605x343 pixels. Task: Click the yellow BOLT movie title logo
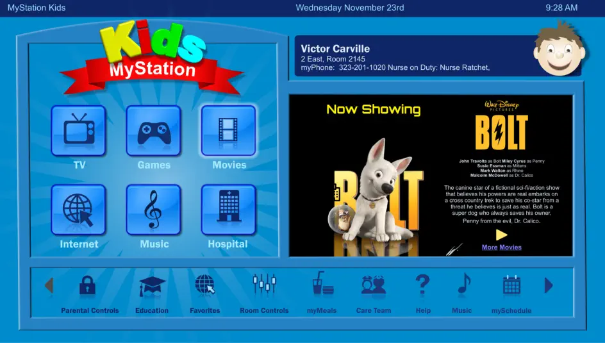pos(502,133)
